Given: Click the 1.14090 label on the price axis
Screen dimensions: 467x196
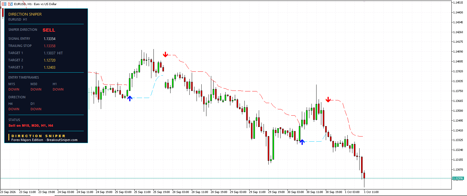Looking at the screenshot, I should pos(459,52).
